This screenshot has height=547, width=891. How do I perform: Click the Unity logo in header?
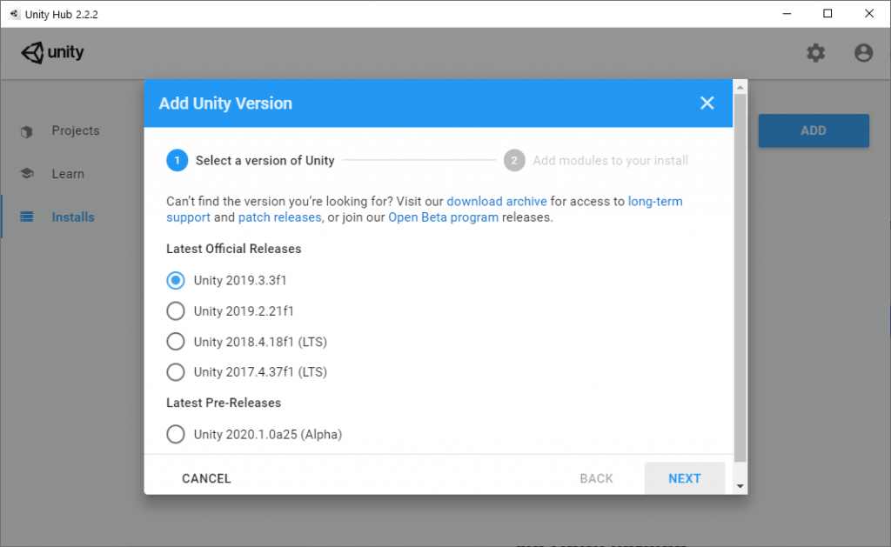pos(52,52)
